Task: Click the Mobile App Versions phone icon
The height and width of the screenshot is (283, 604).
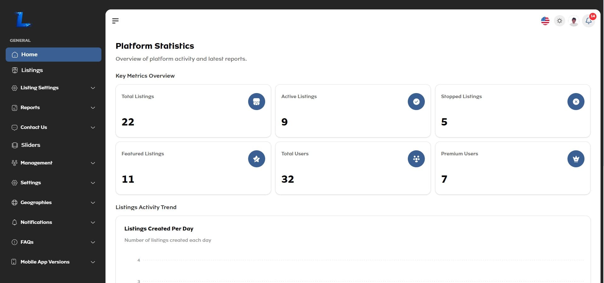Action: point(14,262)
